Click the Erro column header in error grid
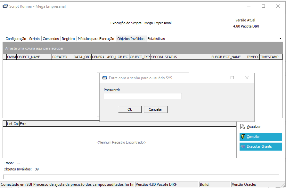 [128, 124]
